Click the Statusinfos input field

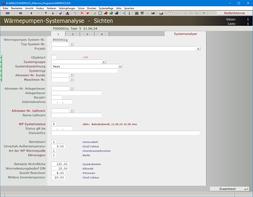(125, 133)
